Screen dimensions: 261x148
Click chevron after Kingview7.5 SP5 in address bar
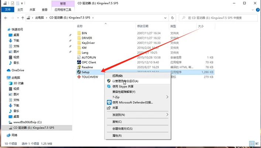click(x=93, y=18)
